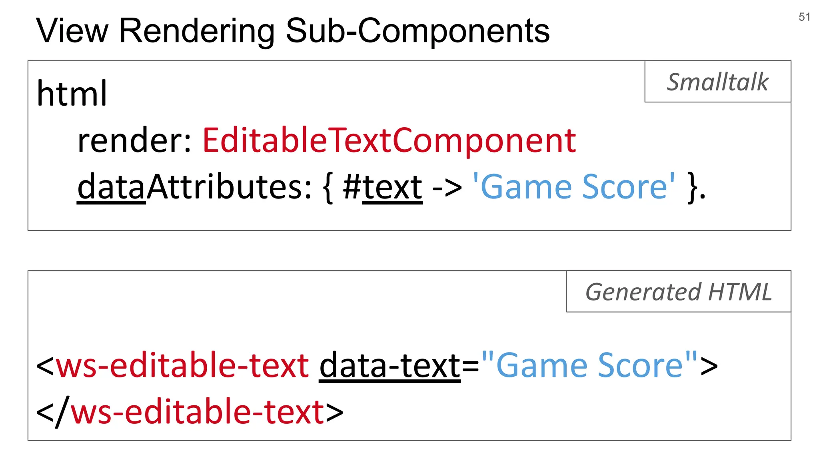Click the red closing "ws-editable-text" tag name
The height and width of the screenshot is (461, 819).
click(x=197, y=412)
